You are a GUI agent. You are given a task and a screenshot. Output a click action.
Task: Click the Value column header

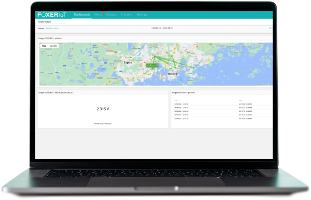[241, 100]
